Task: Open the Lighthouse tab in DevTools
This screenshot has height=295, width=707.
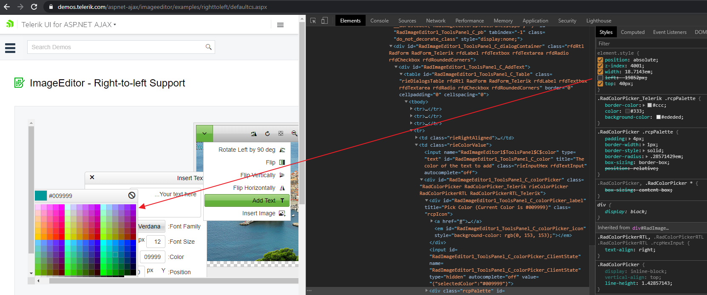Action: tap(599, 20)
